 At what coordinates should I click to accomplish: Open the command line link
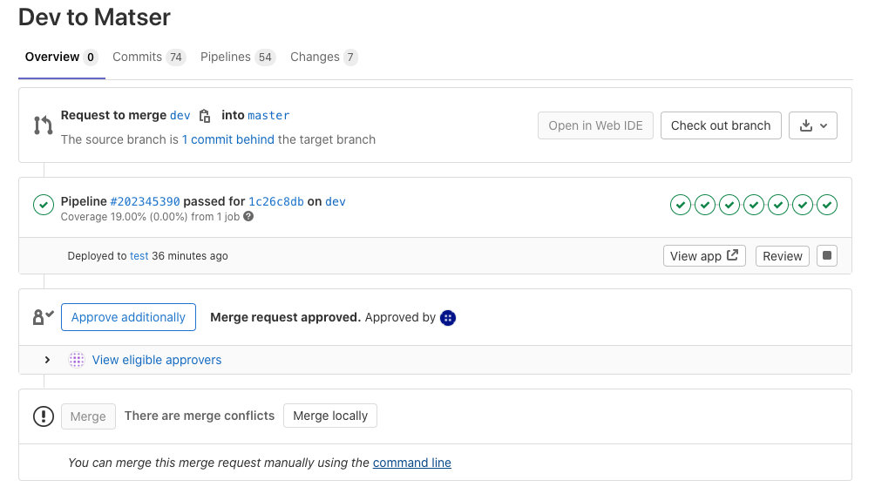tap(412, 463)
